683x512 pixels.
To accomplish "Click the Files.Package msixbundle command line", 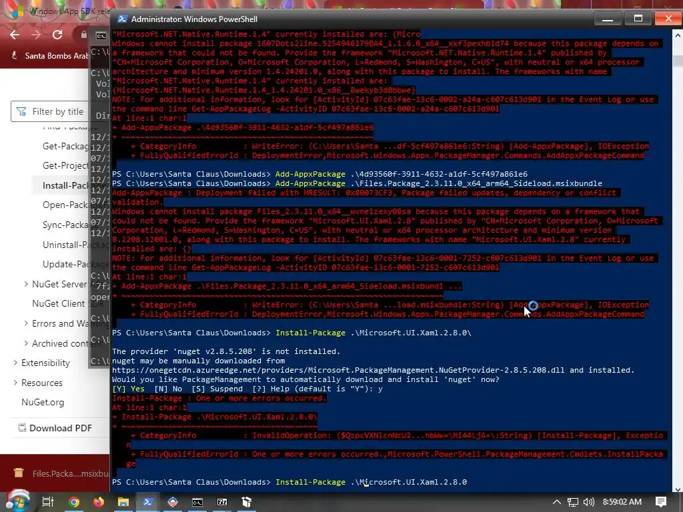I will point(357,183).
